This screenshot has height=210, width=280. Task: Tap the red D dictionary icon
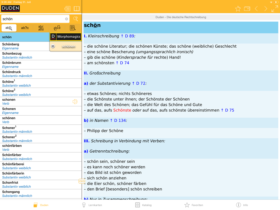53,37
